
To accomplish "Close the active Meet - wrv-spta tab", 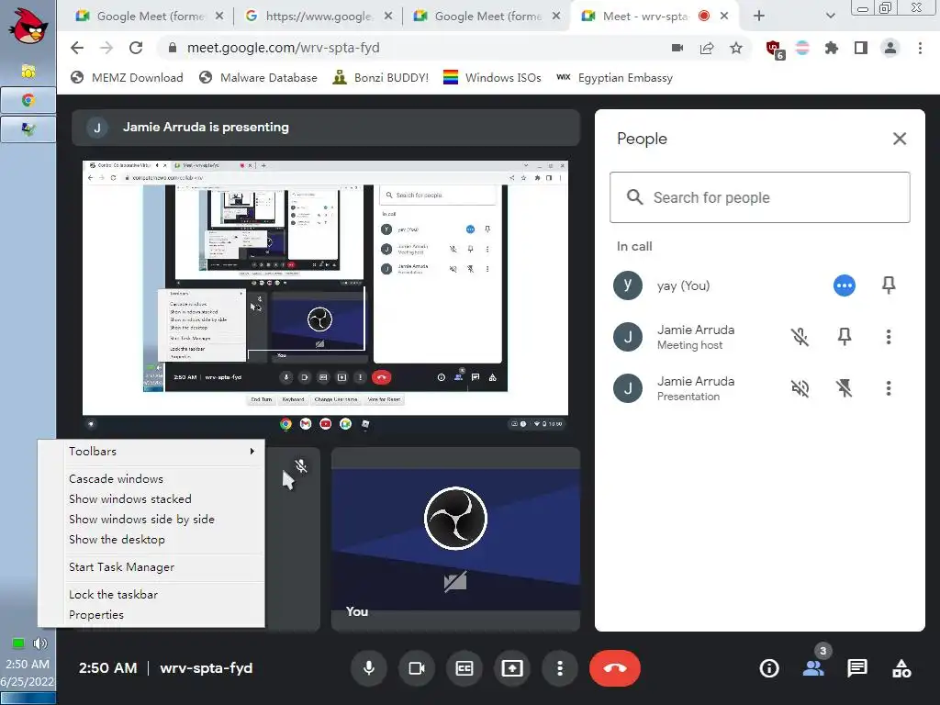I will tap(724, 17).
